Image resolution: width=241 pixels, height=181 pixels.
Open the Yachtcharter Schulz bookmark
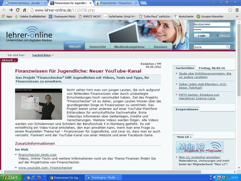click(x=119, y=16)
